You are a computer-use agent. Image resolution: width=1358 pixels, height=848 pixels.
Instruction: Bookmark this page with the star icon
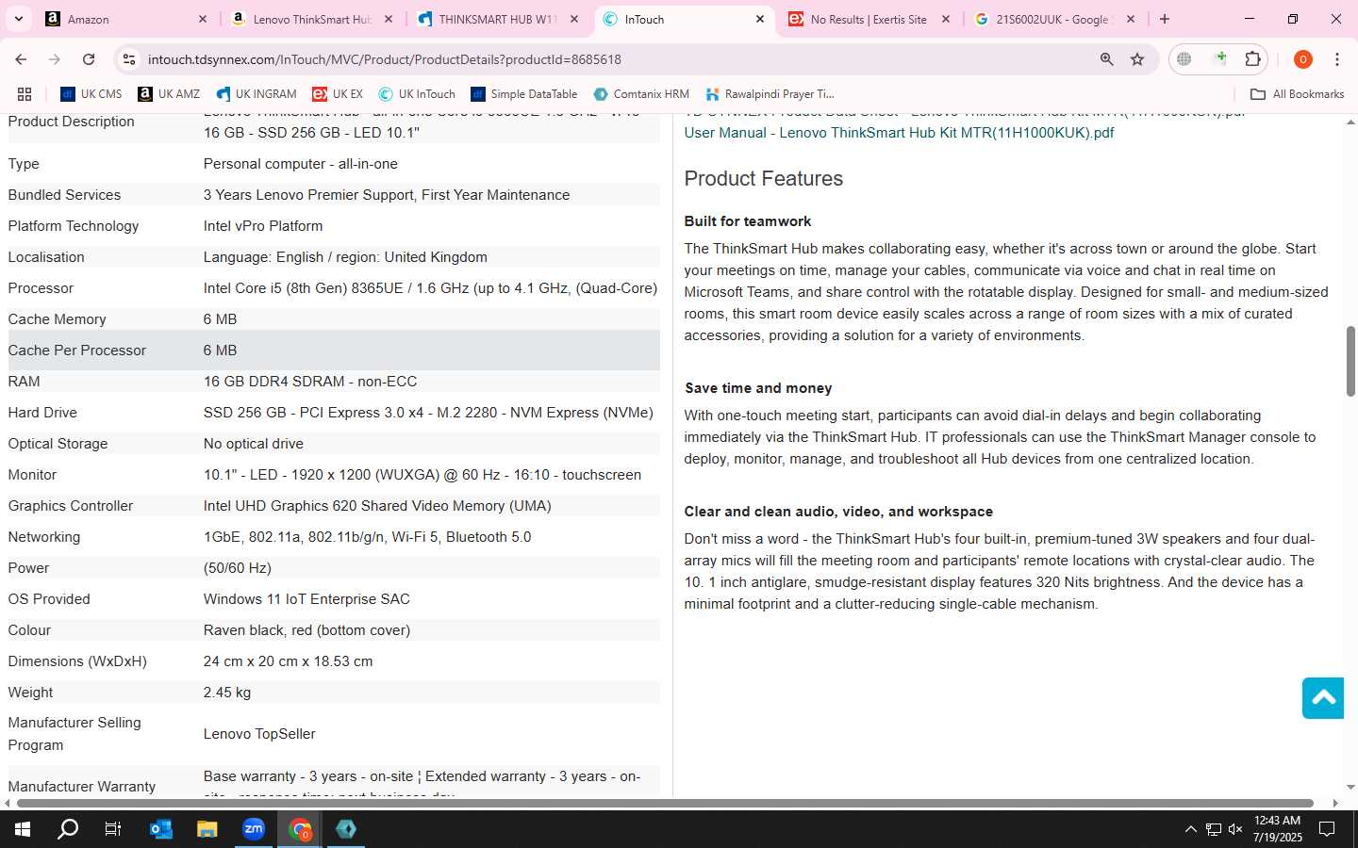[1137, 59]
